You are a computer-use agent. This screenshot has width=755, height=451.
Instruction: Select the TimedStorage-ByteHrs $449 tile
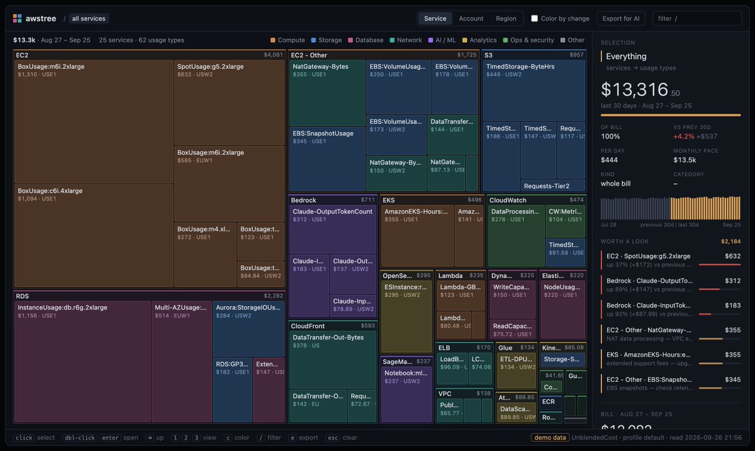coord(534,91)
